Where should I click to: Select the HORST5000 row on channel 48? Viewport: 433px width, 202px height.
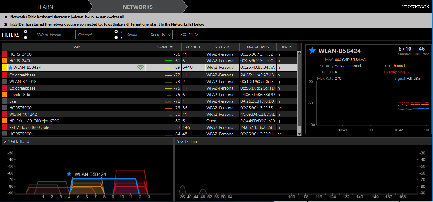click(x=149, y=134)
